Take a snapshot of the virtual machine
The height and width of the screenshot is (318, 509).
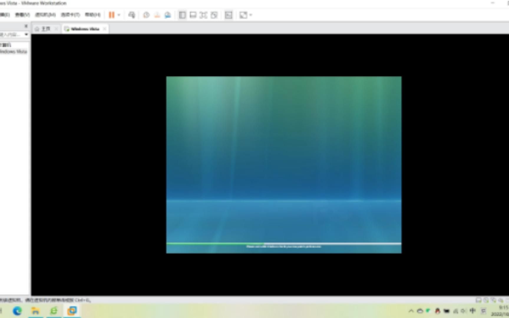pyautogui.click(x=146, y=15)
